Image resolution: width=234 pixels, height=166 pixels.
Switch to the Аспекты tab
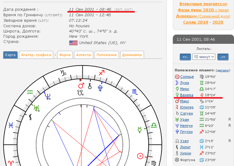[83, 55]
